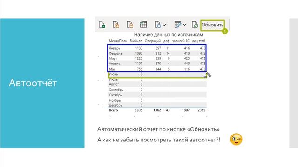Expand the arrow beside Transform data
298x167 pixels.
(184, 25)
